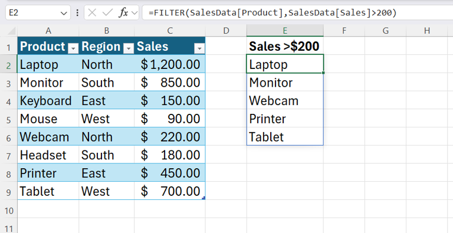Viewport: 453px width, 233px height.
Task: Select the $90.00 sales cell
Action: tap(170, 119)
